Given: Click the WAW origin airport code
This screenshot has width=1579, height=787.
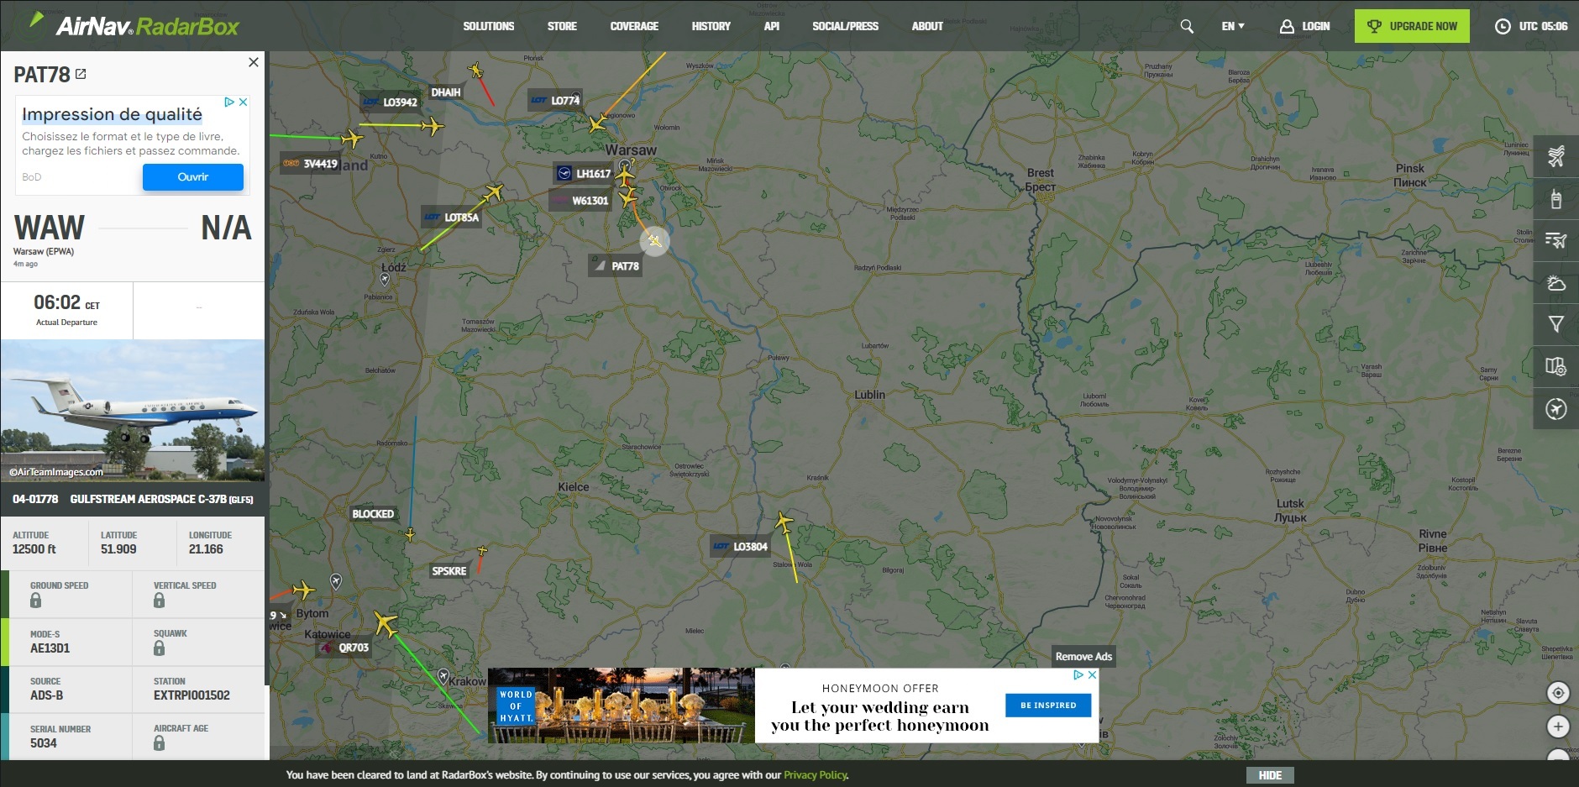Looking at the screenshot, I should coord(50,228).
